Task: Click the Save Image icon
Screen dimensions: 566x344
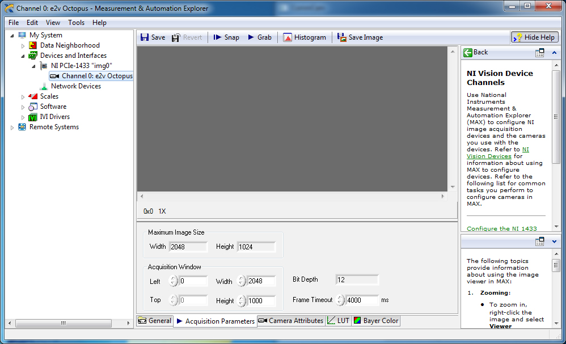Action: click(x=342, y=37)
